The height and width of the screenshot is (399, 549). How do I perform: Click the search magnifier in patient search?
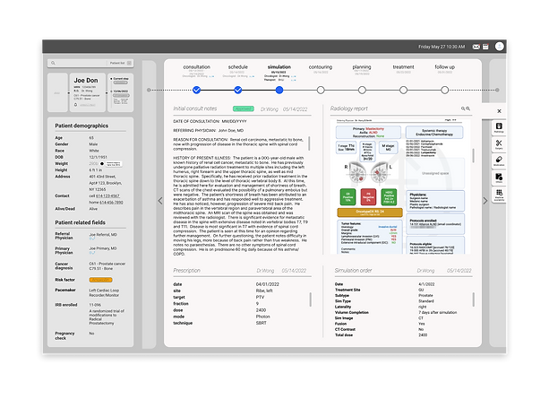point(53,63)
